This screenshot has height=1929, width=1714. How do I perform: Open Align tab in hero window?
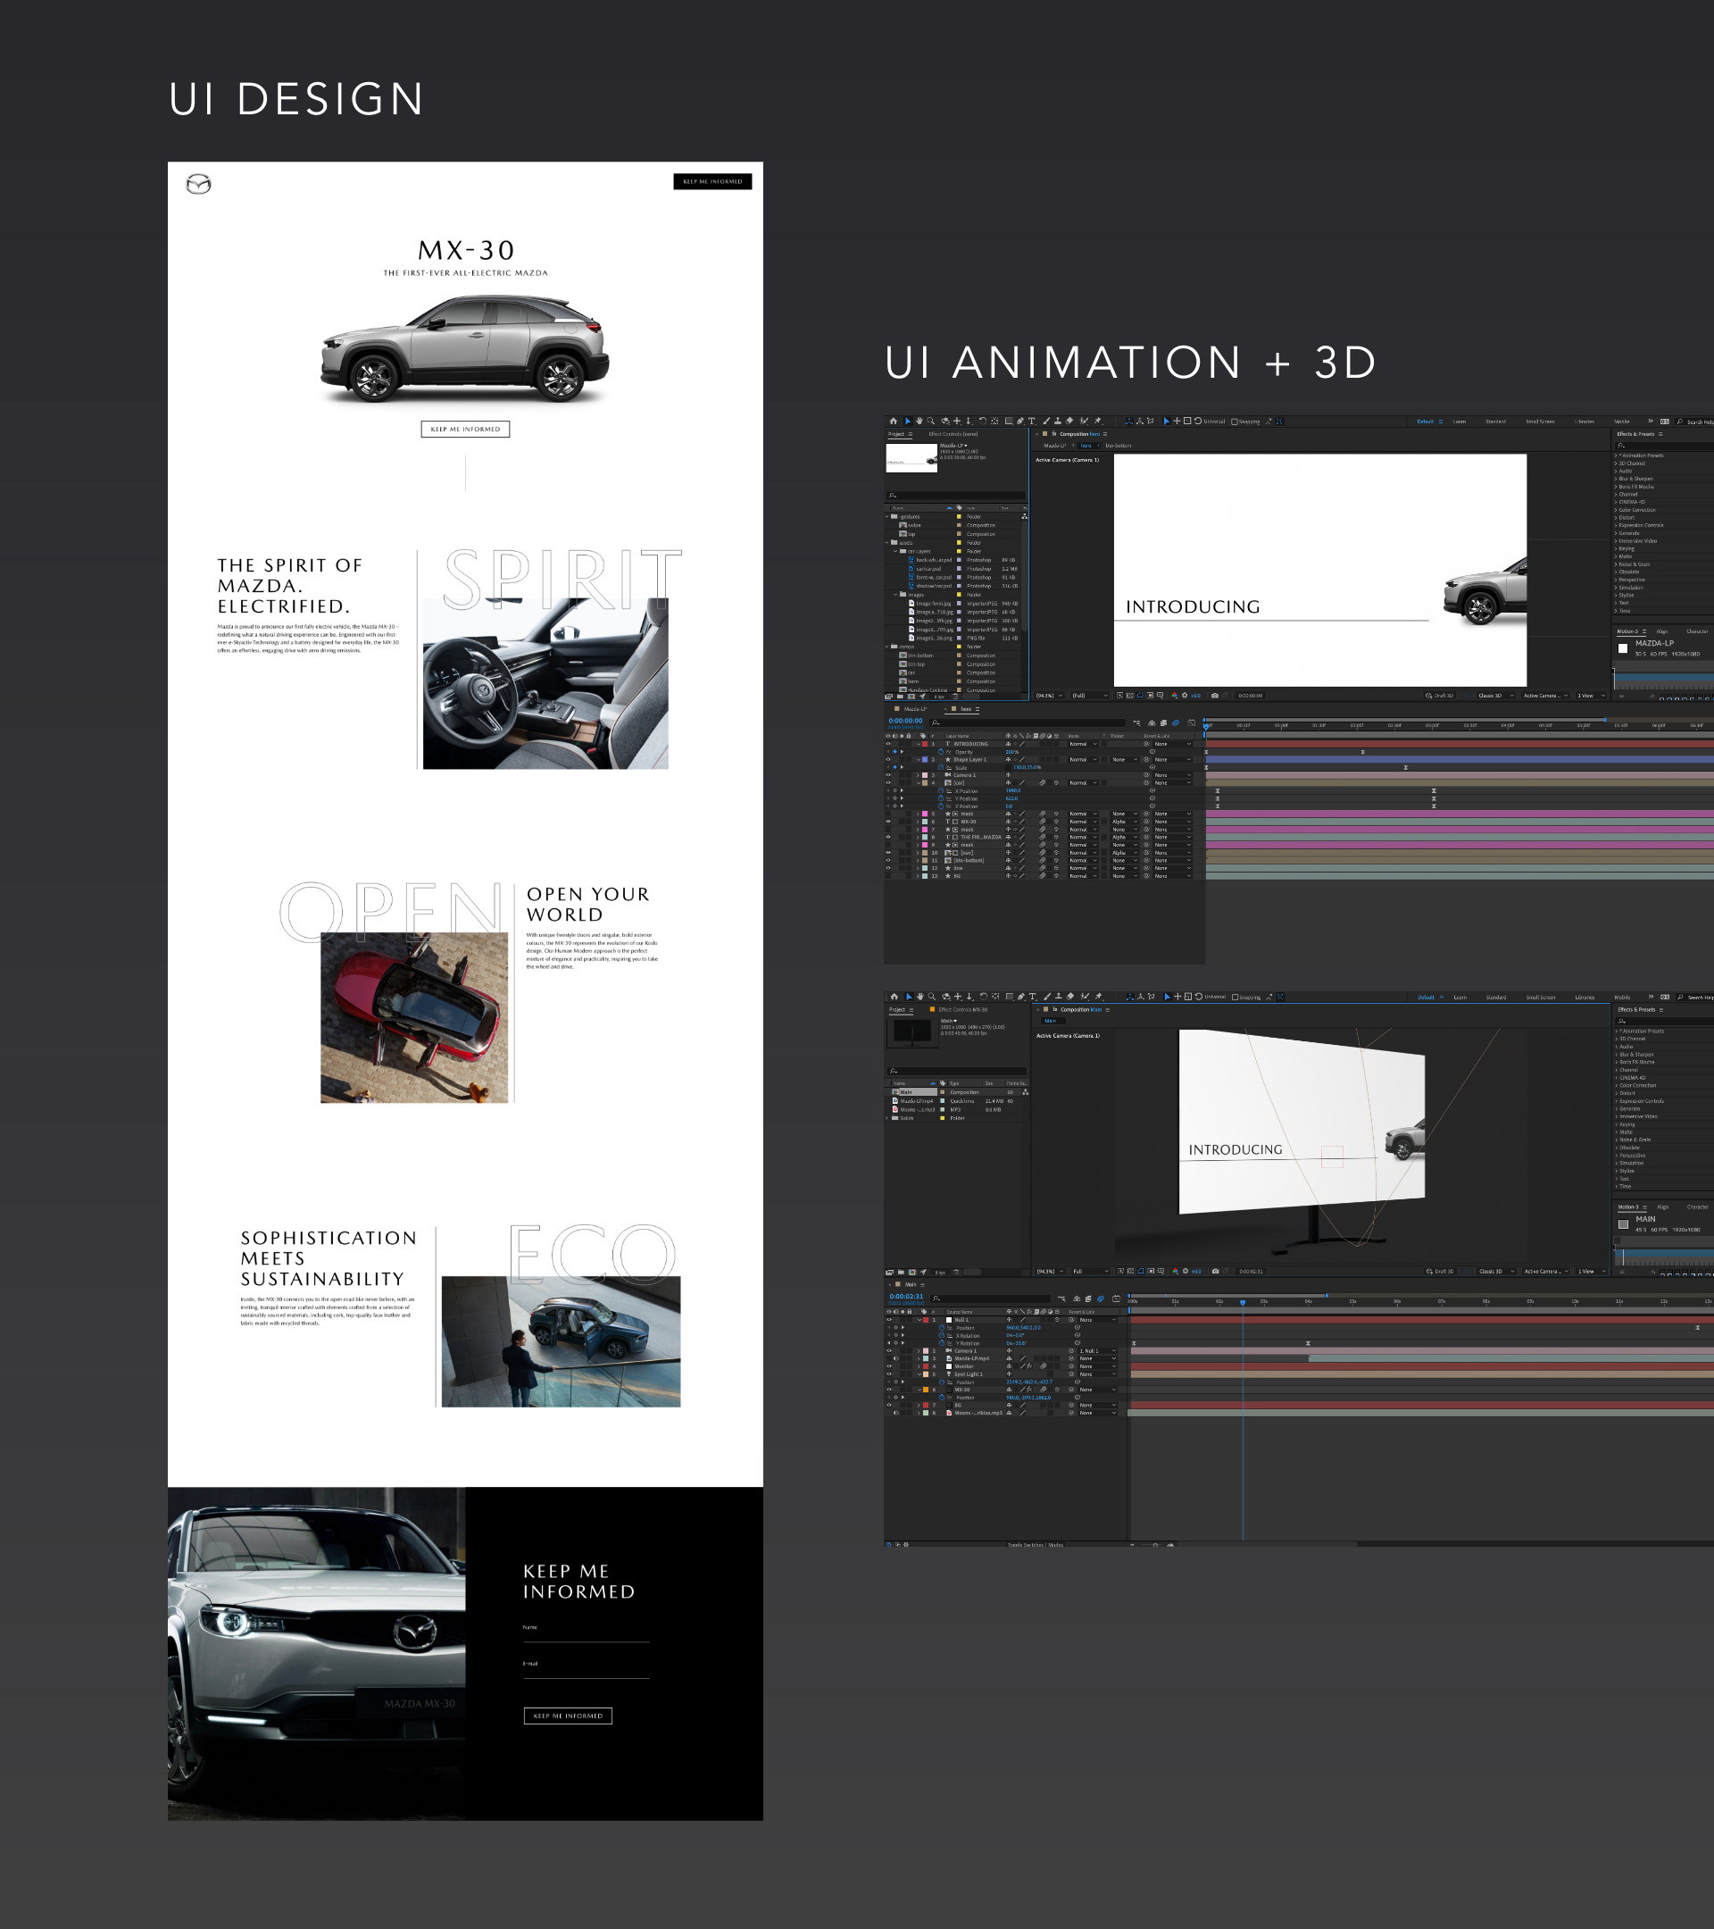pos(1662,631)
